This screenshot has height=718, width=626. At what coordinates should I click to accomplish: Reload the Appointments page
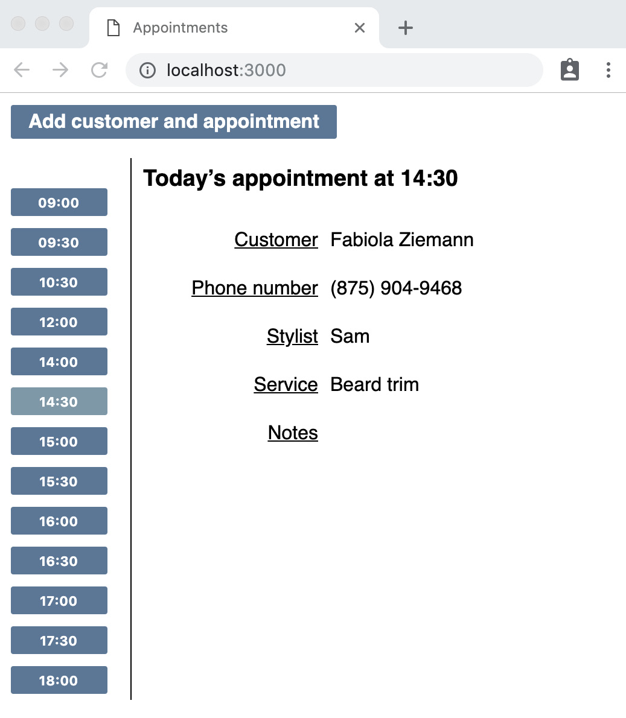tap(99, 70)
